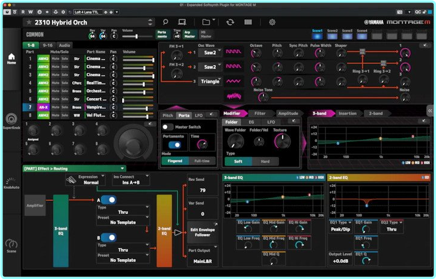Open the Home page in sidebar
The height and width of the screenshot is (279, 436).
coord(11,59)
